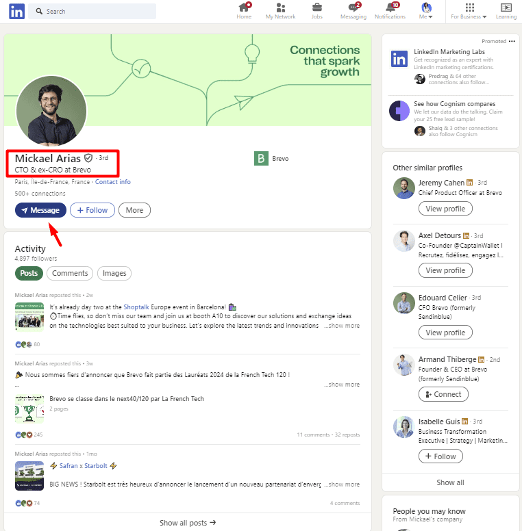Screen dimensions: 522x531
Task: Open the Safran Starbolt post thumbnail
Action: click(x=29, y=476)
